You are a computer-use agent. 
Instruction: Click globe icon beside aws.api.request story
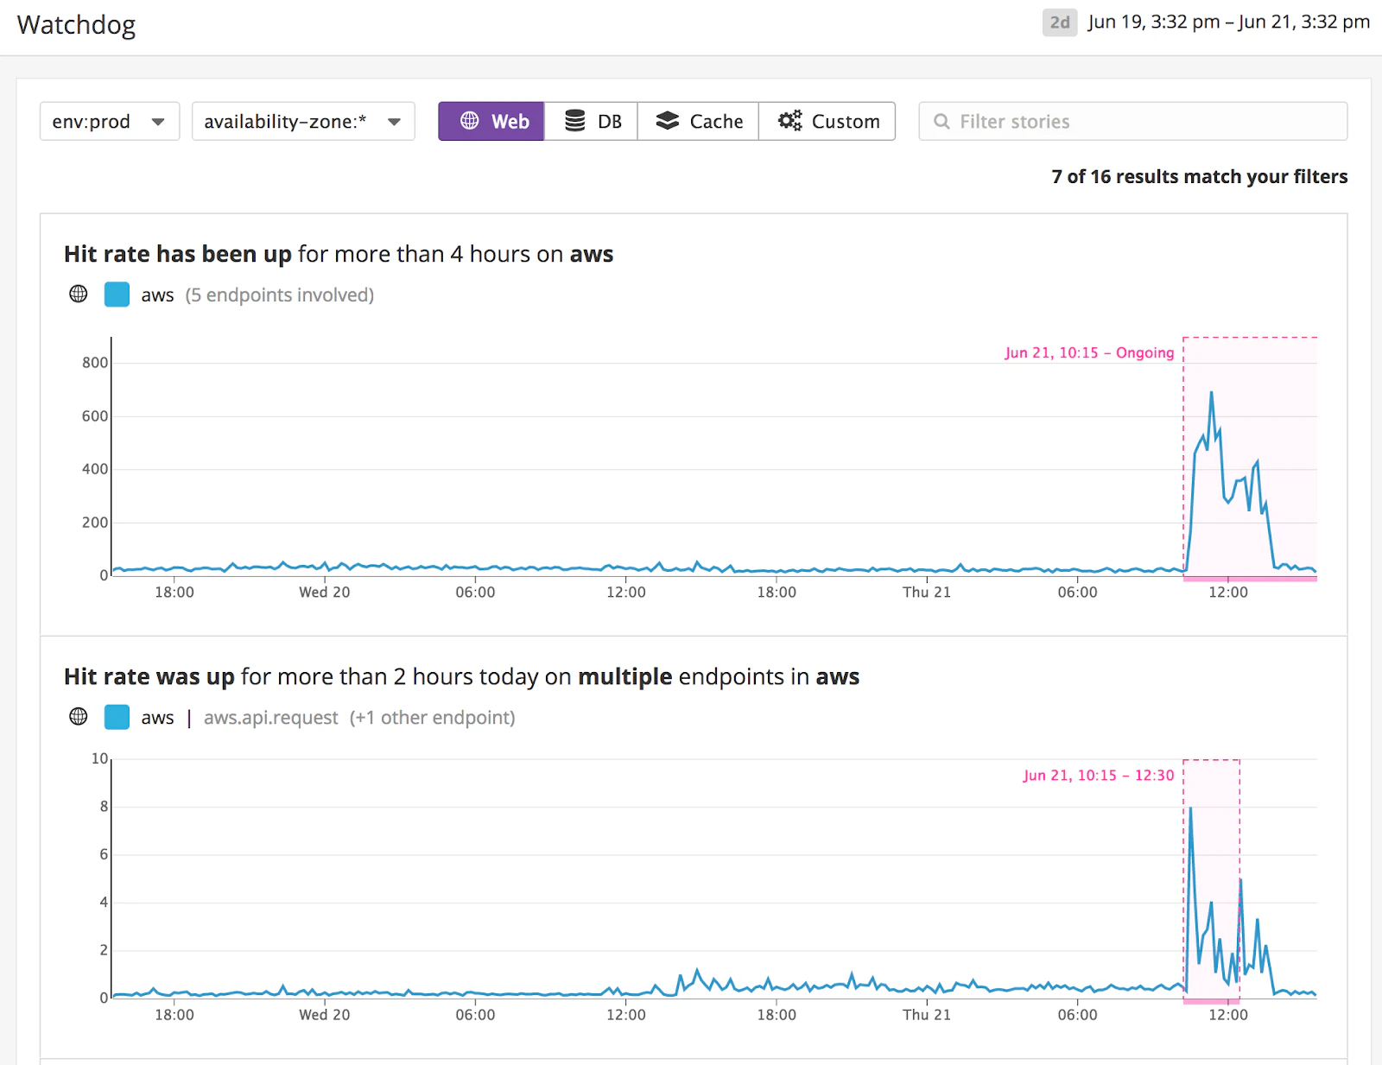79,717
